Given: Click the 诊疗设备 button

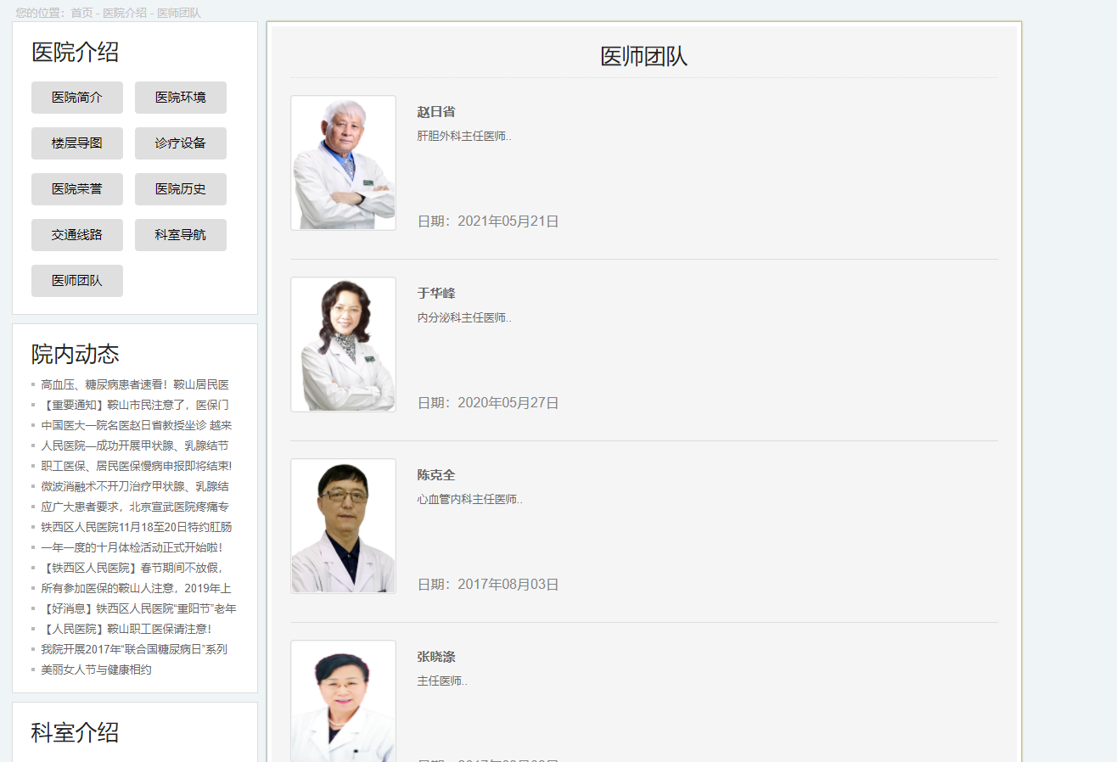Looking at the screenshot, I should pyautogui.click(x=181, y=143).
